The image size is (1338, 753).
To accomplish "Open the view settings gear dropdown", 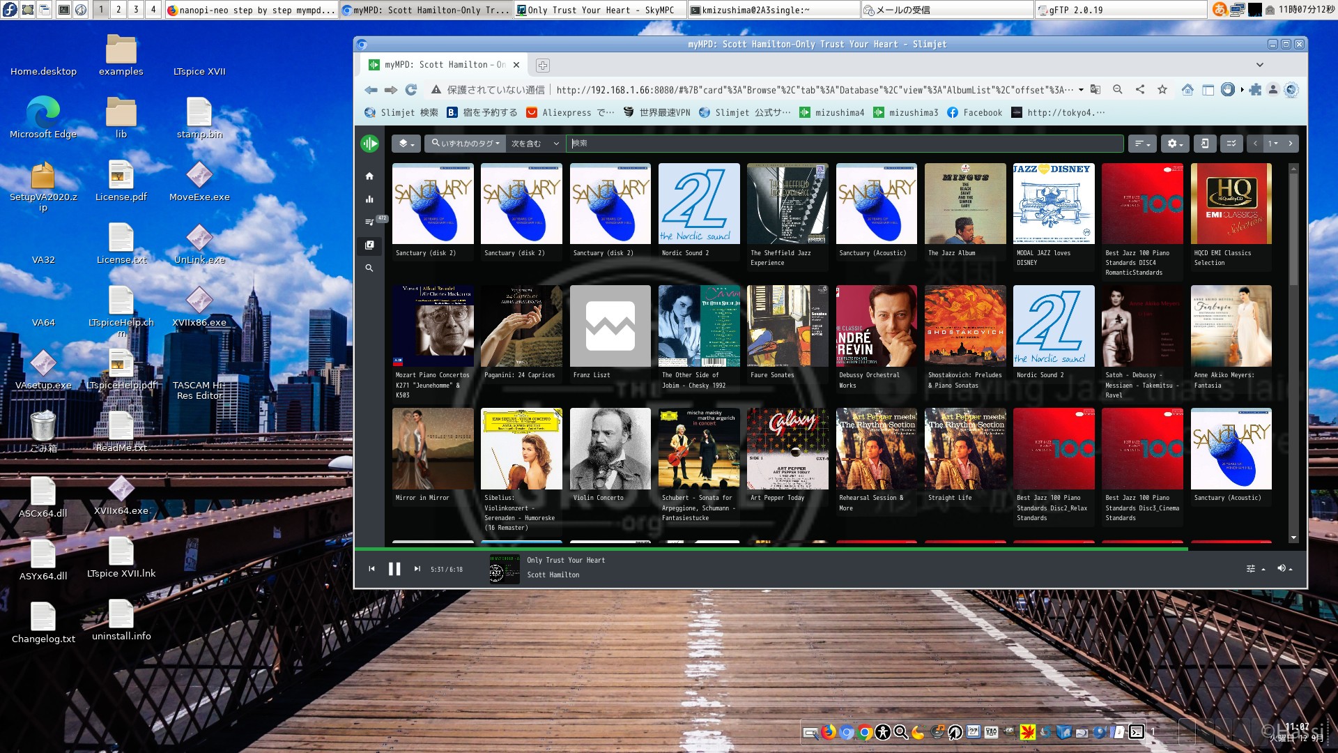I will click(x=1175, y=144).
